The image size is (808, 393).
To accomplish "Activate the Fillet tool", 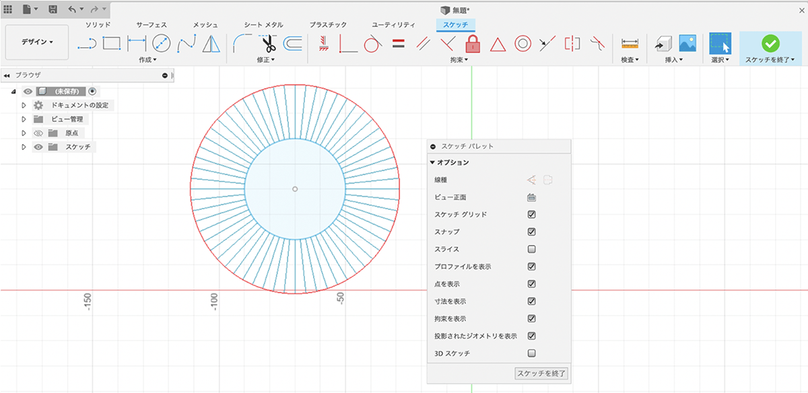I will click(242, 44).
